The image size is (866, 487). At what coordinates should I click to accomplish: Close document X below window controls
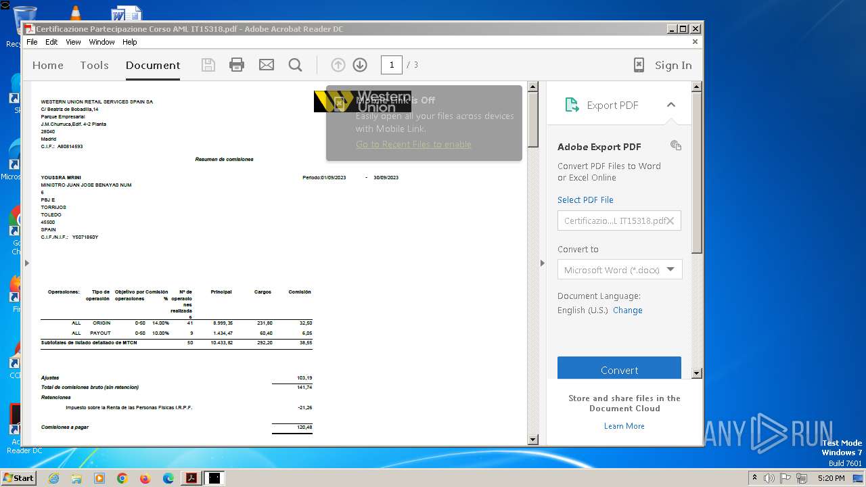point(695,42)
